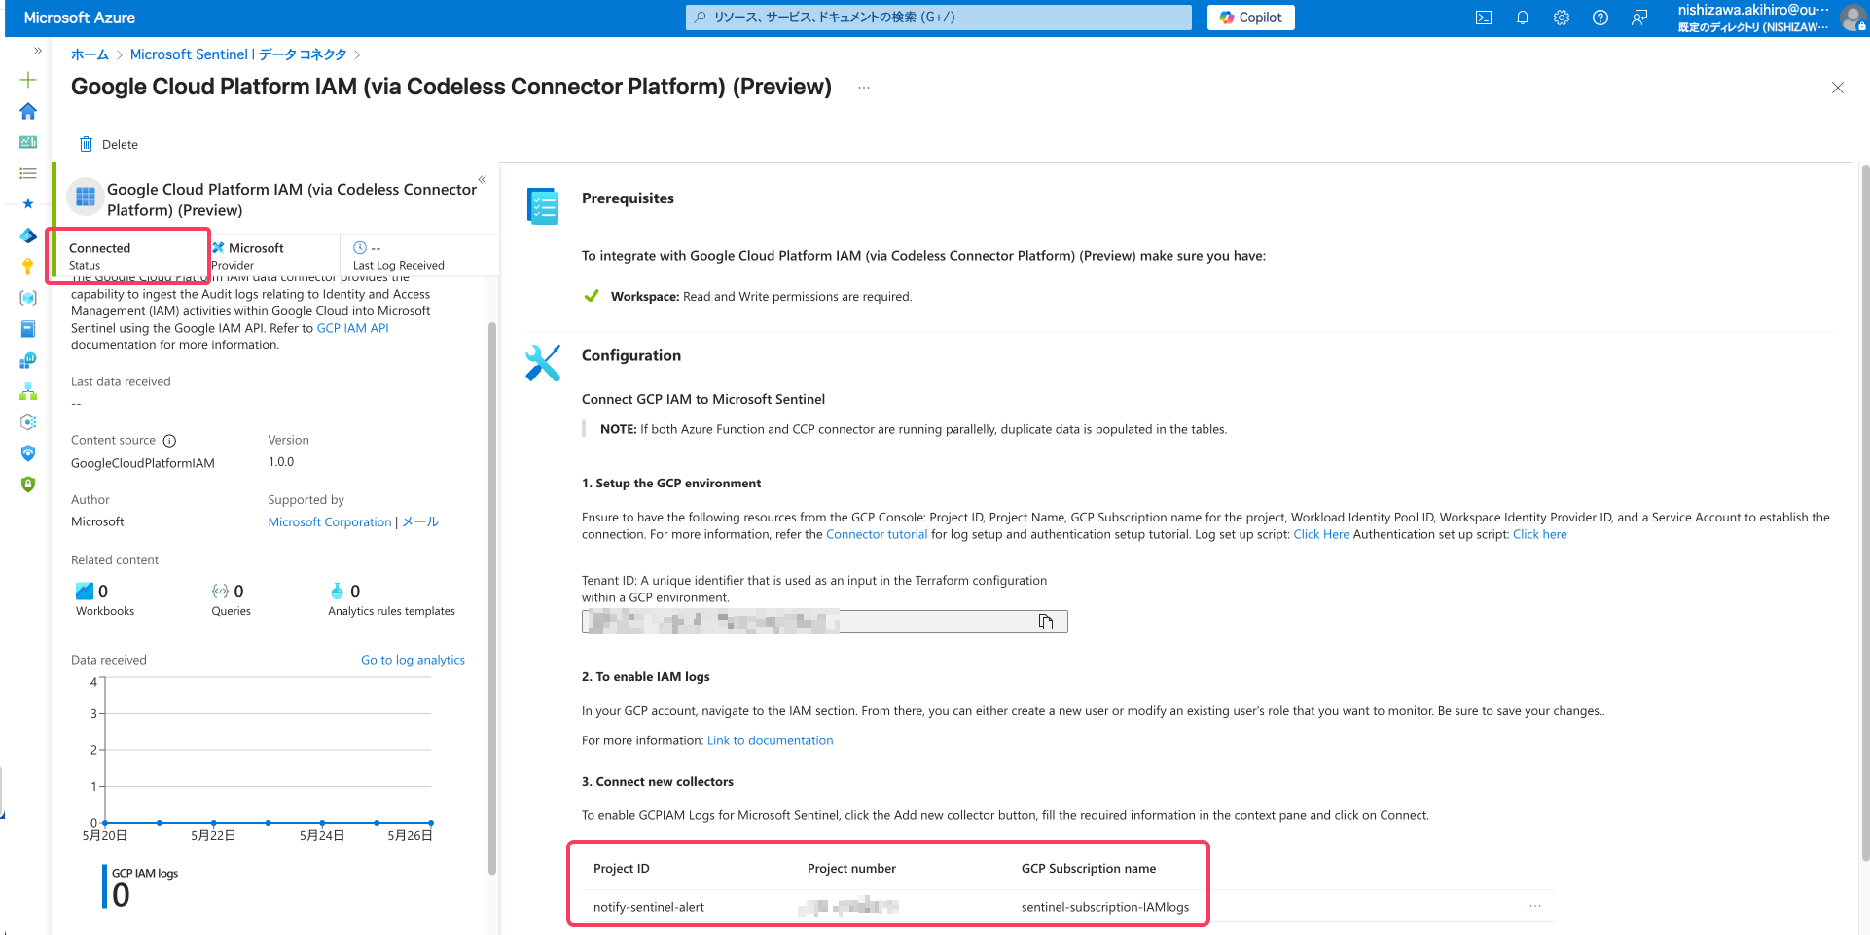The height and width of the screenshot is (935, 1870).
Task: Click the Project number column header
Action: click(x=851, y=869)
